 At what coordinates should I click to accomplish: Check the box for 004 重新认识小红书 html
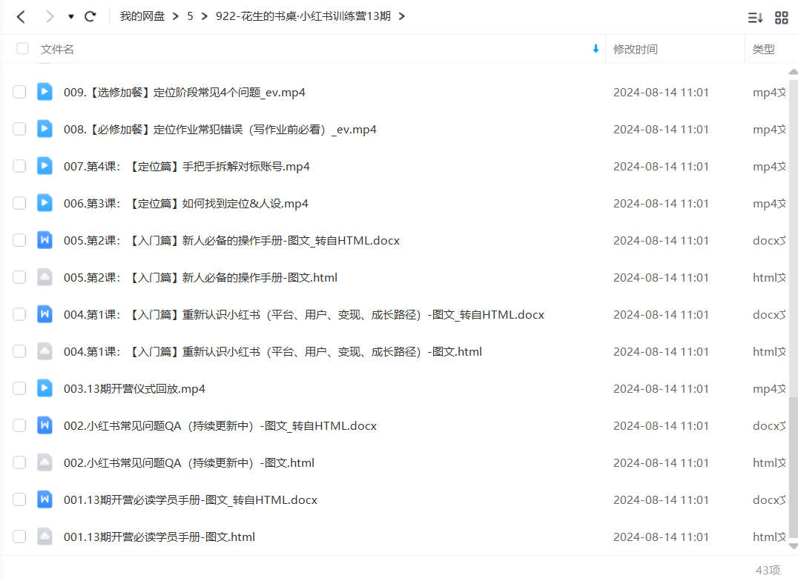[x=19, y=351]
